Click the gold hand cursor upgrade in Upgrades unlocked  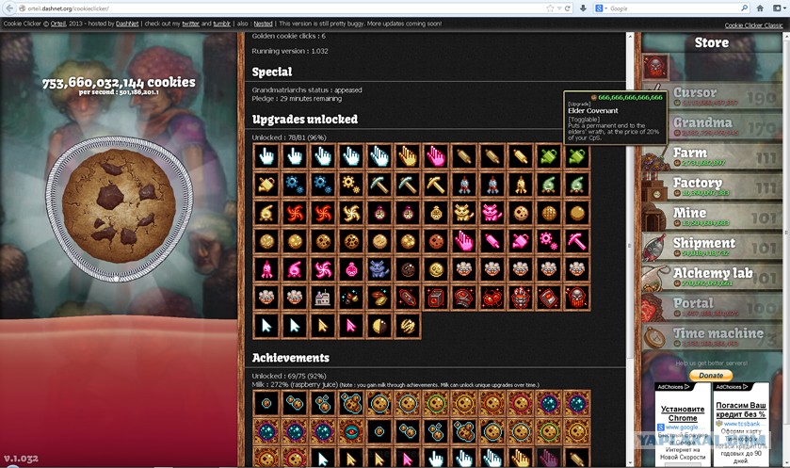point(408,156)
